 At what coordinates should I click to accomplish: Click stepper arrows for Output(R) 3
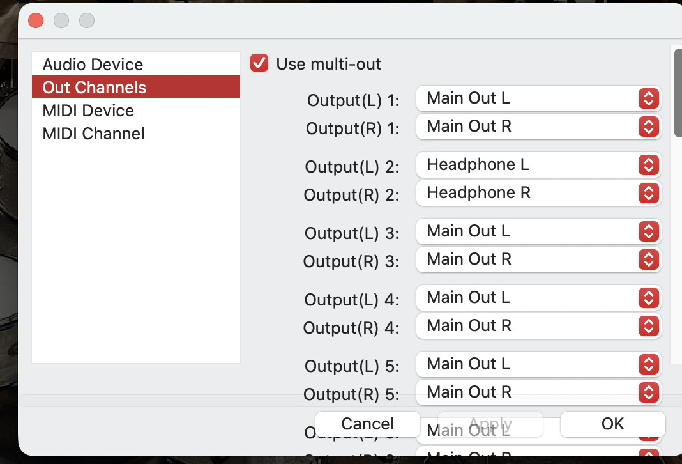(x=648, y=259)
